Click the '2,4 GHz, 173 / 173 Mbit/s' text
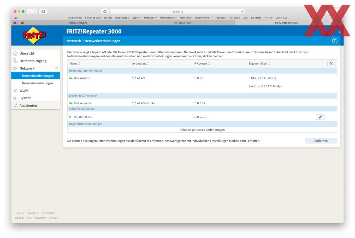This screenshot has height=238, width=355. coord(265,86)
